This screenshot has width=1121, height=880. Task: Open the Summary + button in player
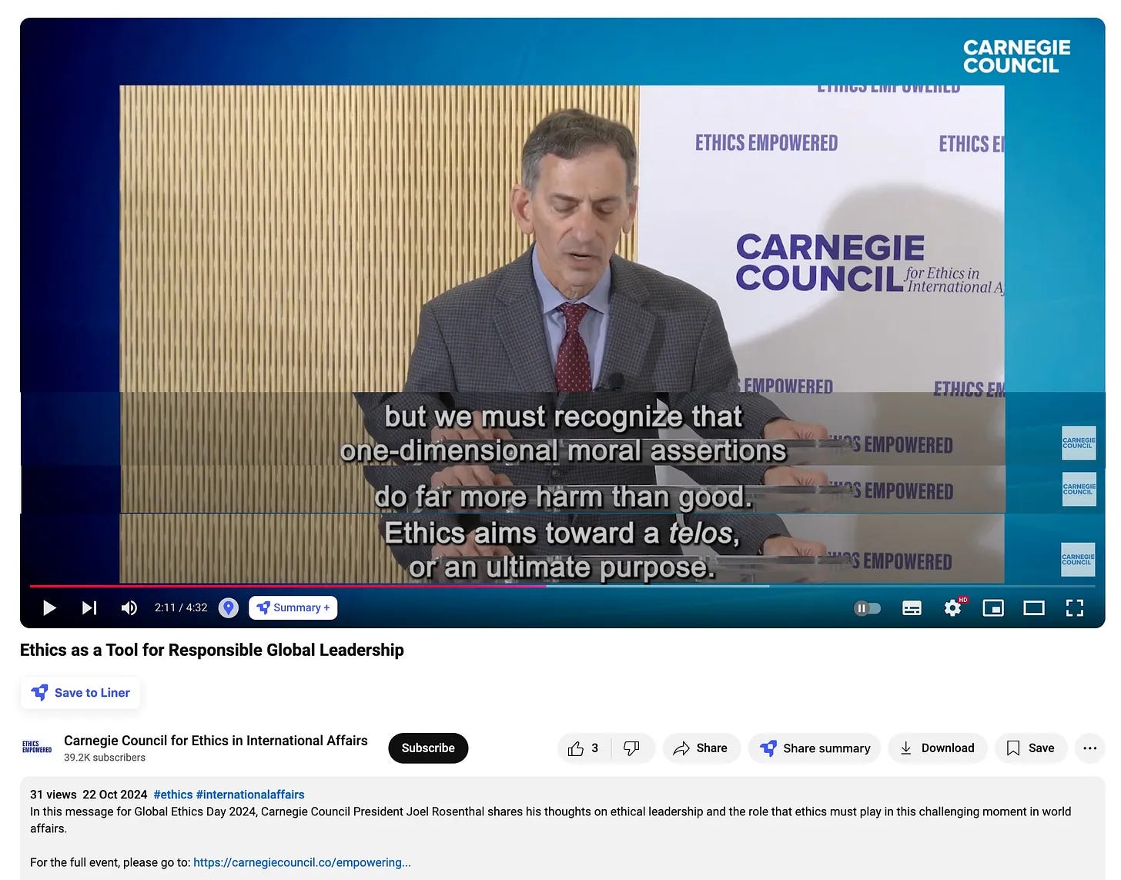(293, 607)
